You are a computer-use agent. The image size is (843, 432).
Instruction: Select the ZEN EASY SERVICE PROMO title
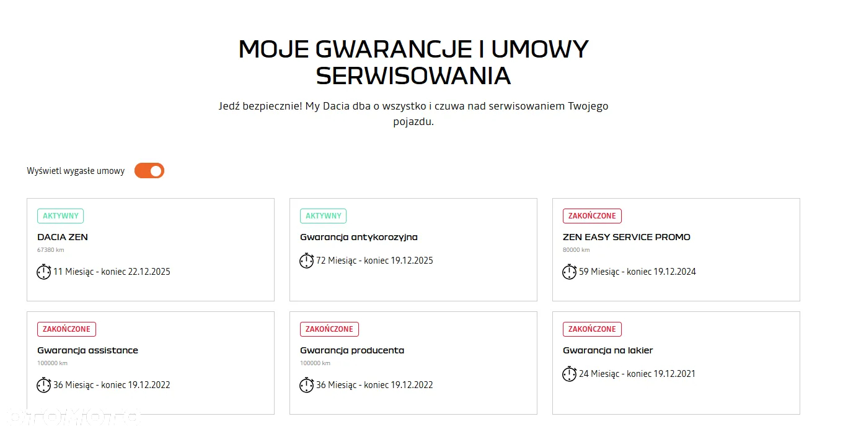(626, 237)
